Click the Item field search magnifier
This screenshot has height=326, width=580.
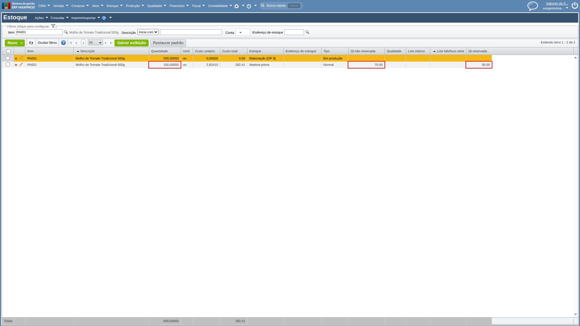point(66,32)
